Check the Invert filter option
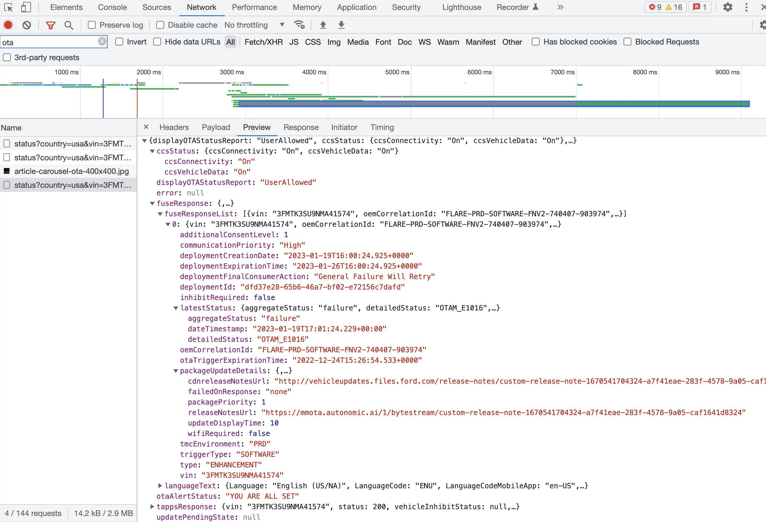The width and height of the screenshot is (766, 522). tap(119, 42)
